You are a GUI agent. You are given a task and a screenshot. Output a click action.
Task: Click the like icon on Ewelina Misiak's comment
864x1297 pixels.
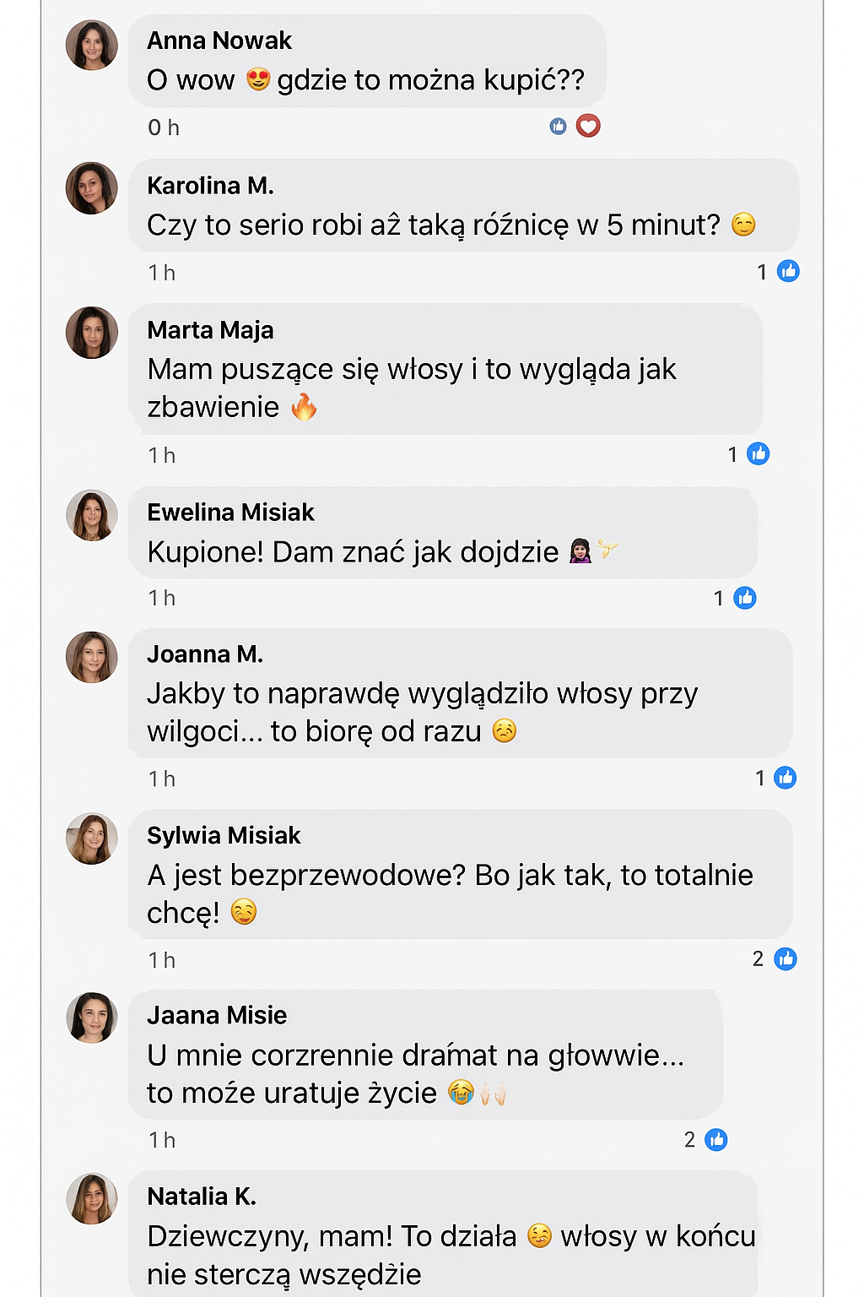744,598
